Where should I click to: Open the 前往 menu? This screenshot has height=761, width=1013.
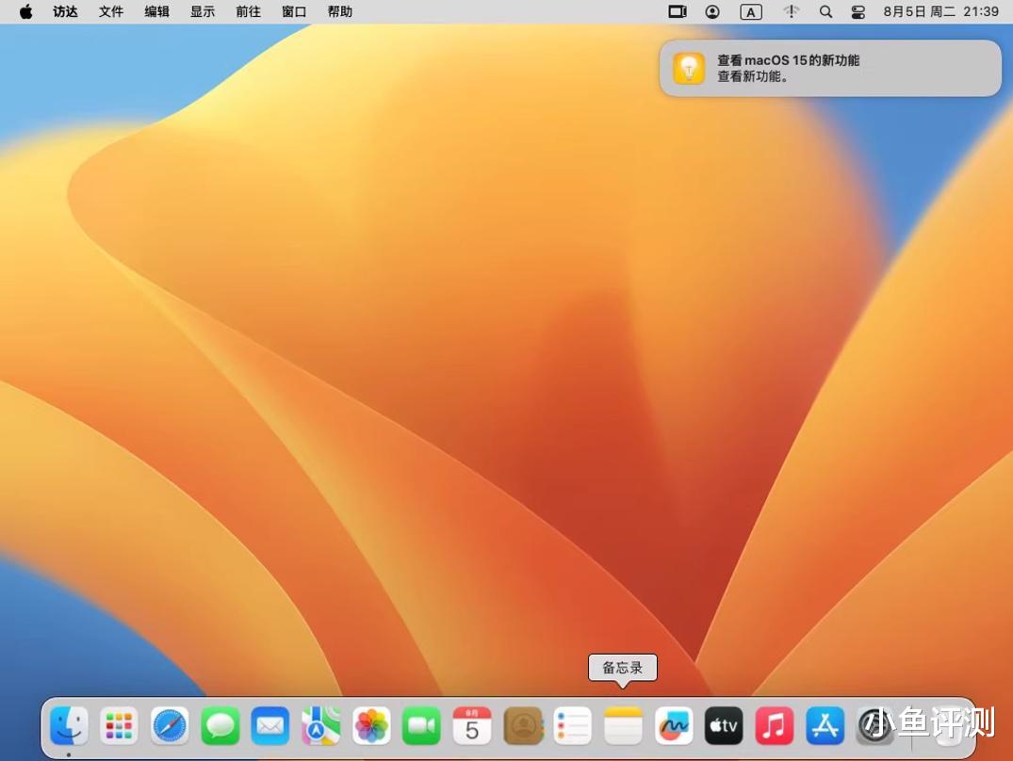pyautogui.click(x=248, y=12)
